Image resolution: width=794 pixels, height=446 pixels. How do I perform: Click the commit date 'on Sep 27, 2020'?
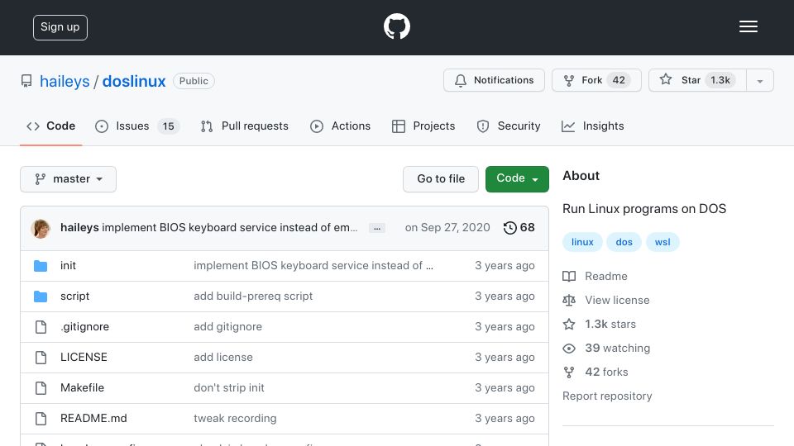coord(447,228)
